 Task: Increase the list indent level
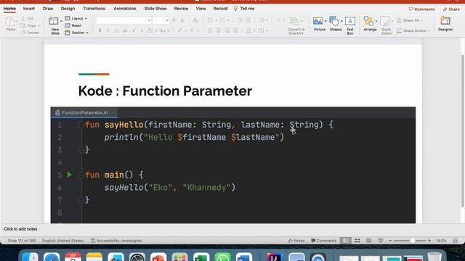[248, 20]
